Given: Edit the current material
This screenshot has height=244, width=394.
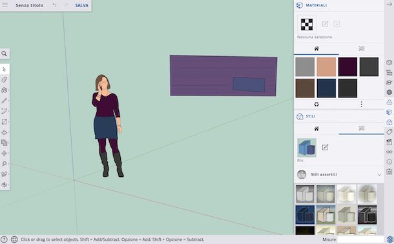Looking at the screenshot, I should (325, 24).
